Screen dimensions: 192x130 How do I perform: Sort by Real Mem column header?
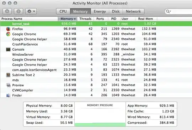146,19
